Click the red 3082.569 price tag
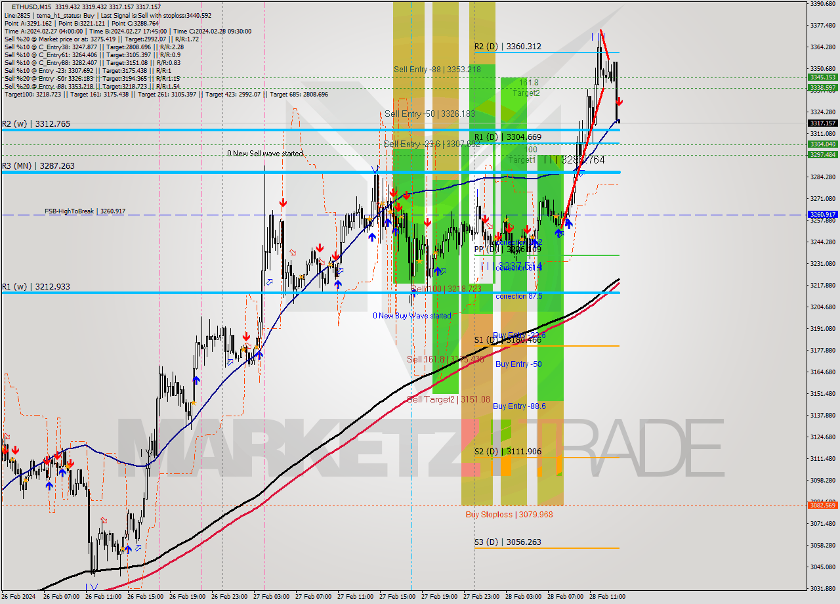This screenshot has width=840, height=604. coord(822,505)
